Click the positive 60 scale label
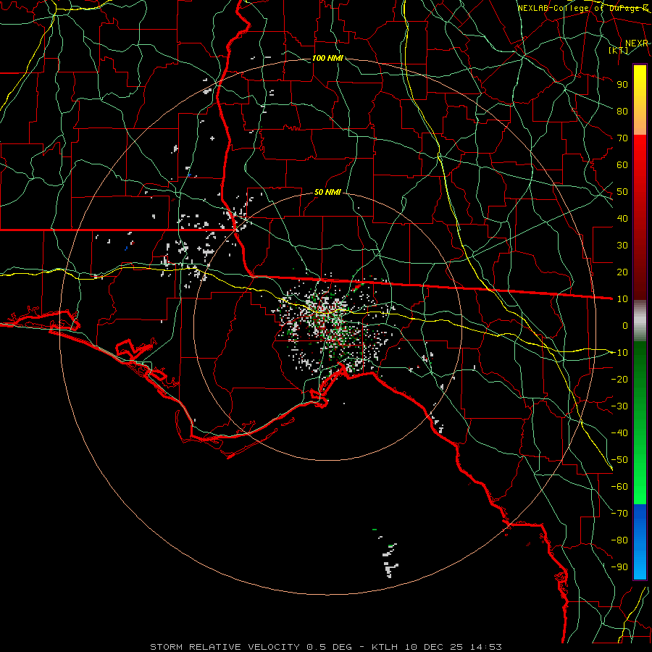 click(622, 164)
